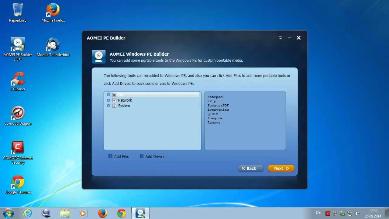389x219 pixels.
Task: Open Firefox from the taskbar
Action: click(x=103, y=213)
